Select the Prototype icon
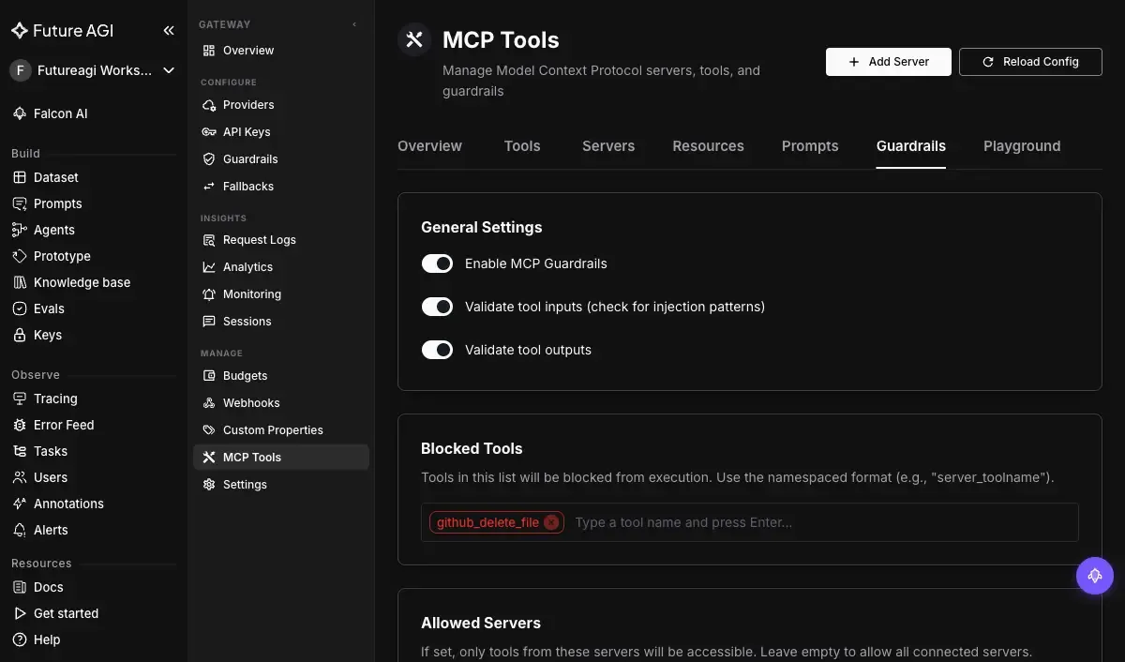This screenshot has width=1125, height=662. tap(20, 256)
